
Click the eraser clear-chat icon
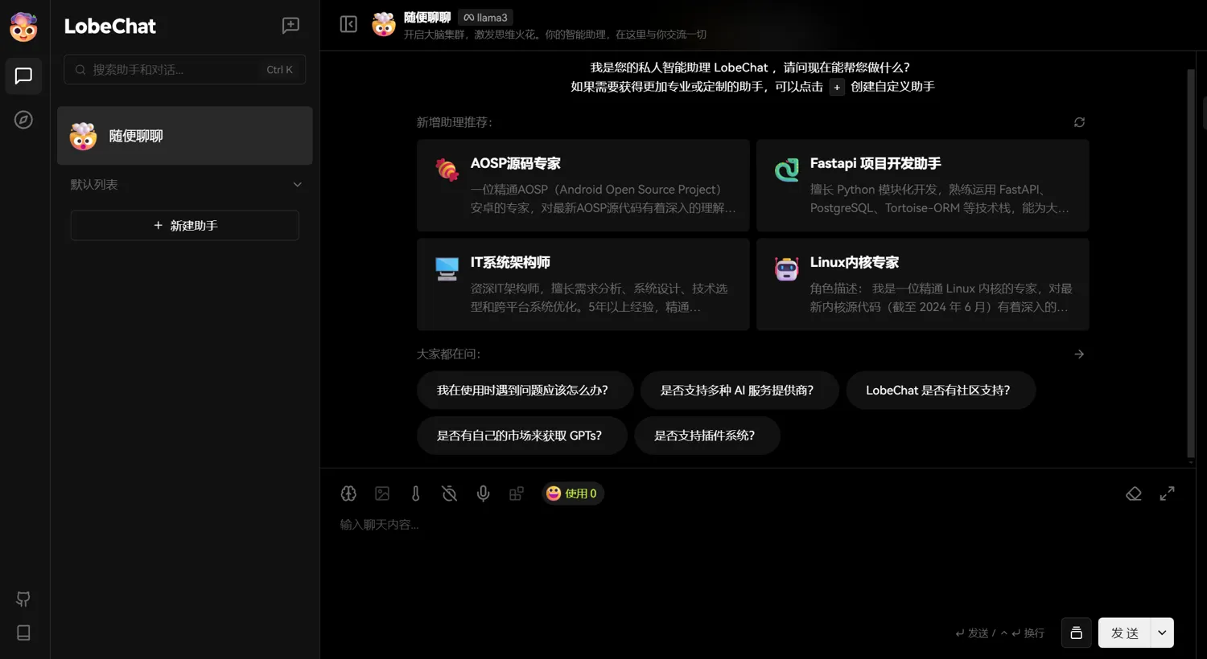[x=1134, y=493]
